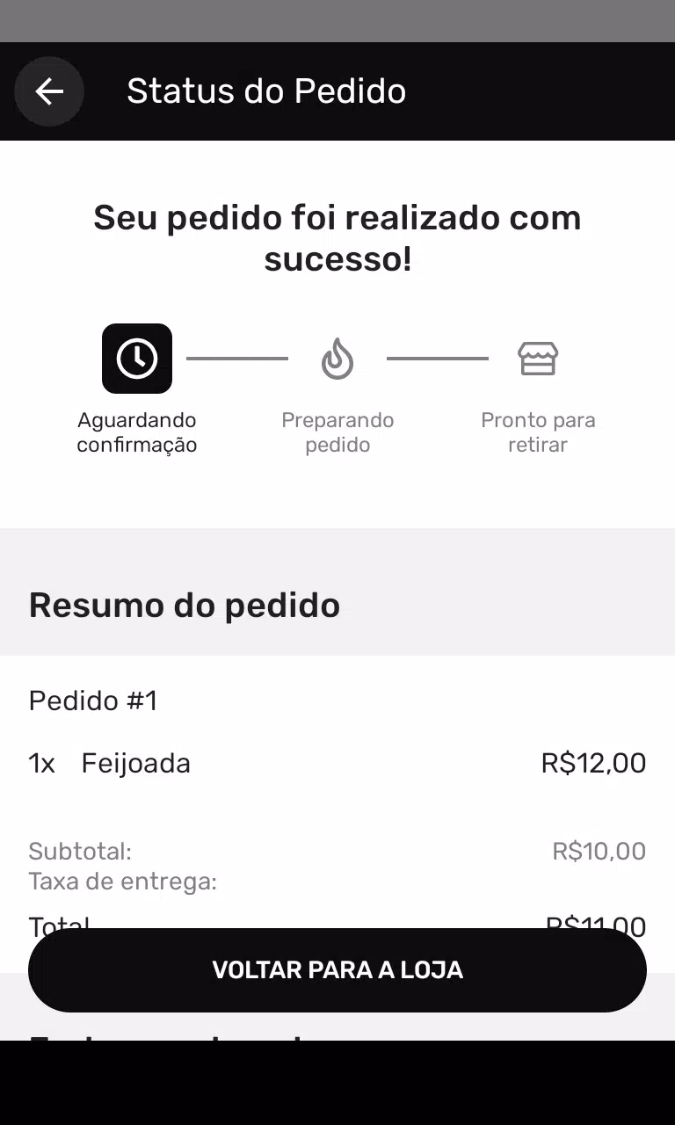Click the R$12,00 item price

pos(593,763)
